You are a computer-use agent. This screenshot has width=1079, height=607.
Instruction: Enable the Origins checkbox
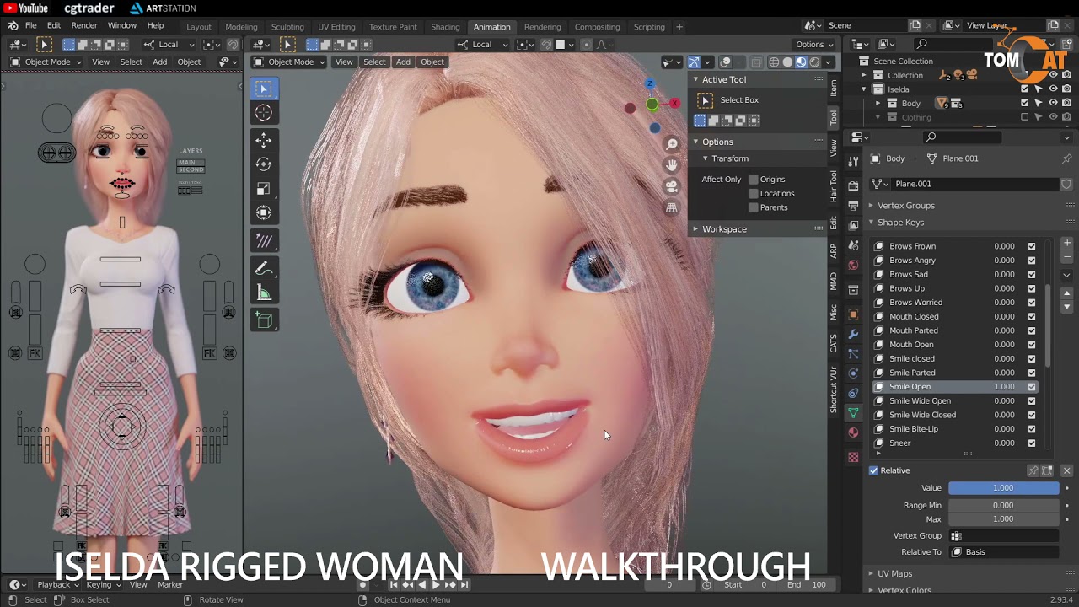tap(754, 180)
